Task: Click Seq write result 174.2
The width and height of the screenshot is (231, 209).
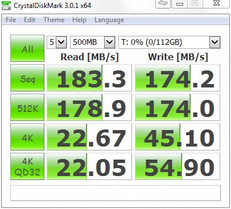Action: 178,78
